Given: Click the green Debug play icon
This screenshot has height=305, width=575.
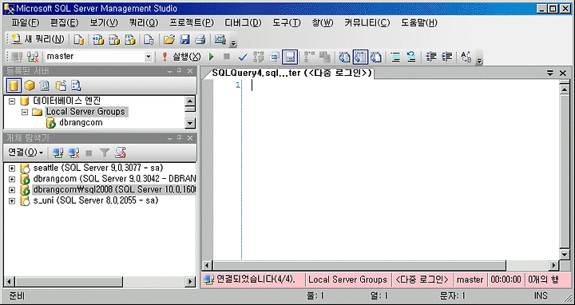Looking at the screenshot, I should click(211, 57).
